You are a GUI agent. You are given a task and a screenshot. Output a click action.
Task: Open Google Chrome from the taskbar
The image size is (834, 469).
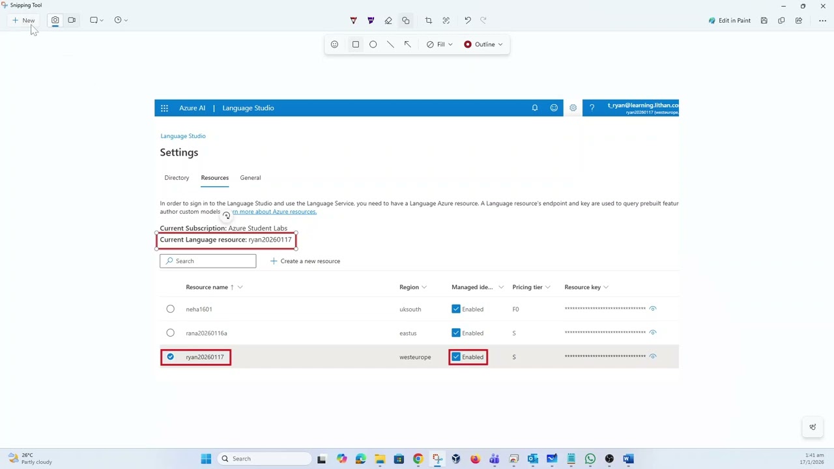click(418, 459)
